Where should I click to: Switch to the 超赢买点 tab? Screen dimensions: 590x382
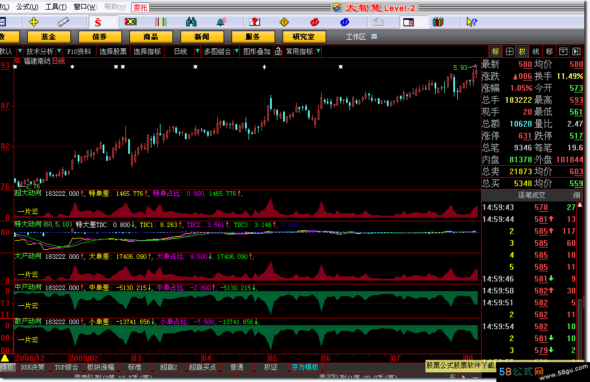point(203,367)
